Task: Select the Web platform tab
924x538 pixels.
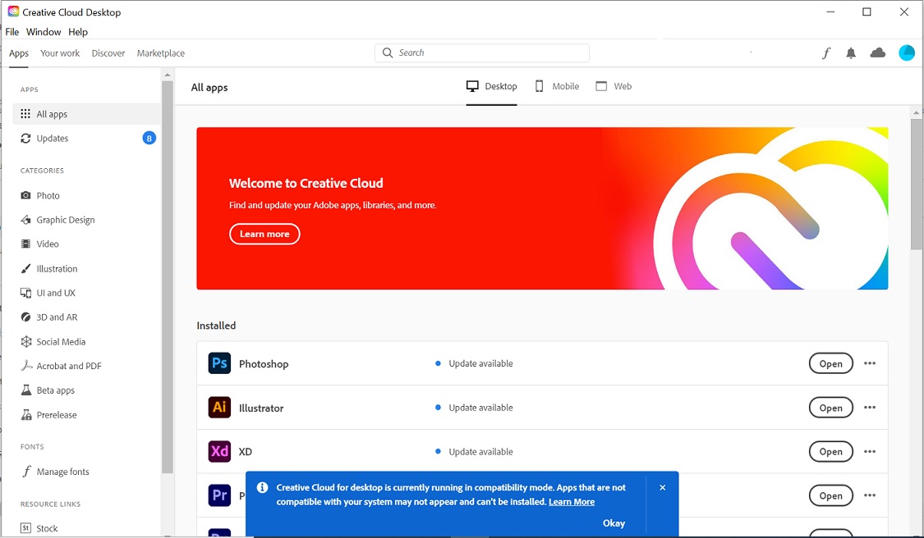Action: [614, 87]
